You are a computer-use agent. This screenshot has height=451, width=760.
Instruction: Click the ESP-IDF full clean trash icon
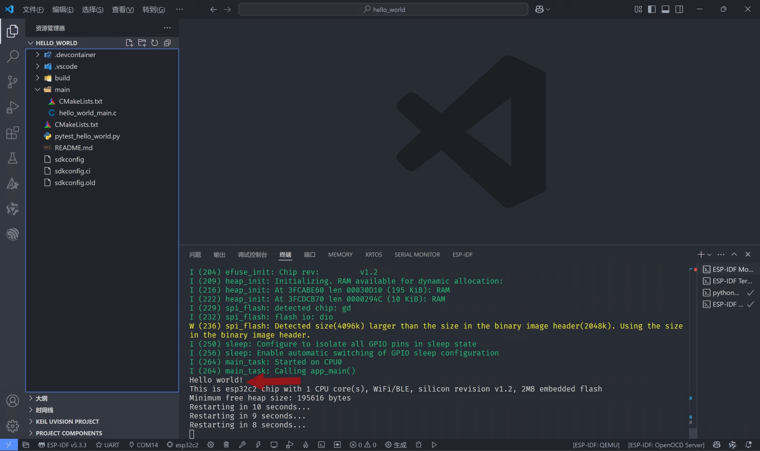[226, 445]
